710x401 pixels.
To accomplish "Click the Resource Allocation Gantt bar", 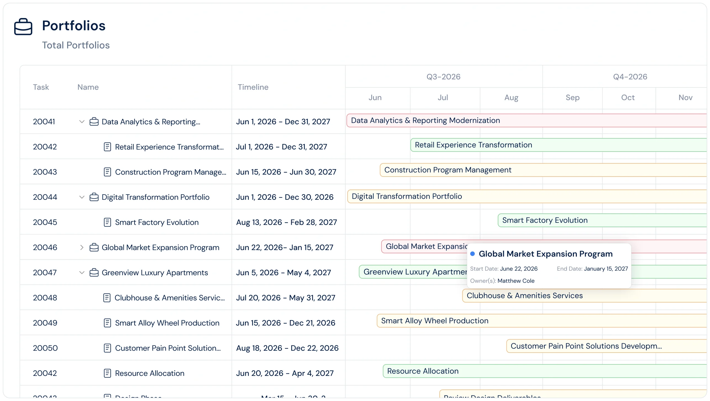I will 545,371.
